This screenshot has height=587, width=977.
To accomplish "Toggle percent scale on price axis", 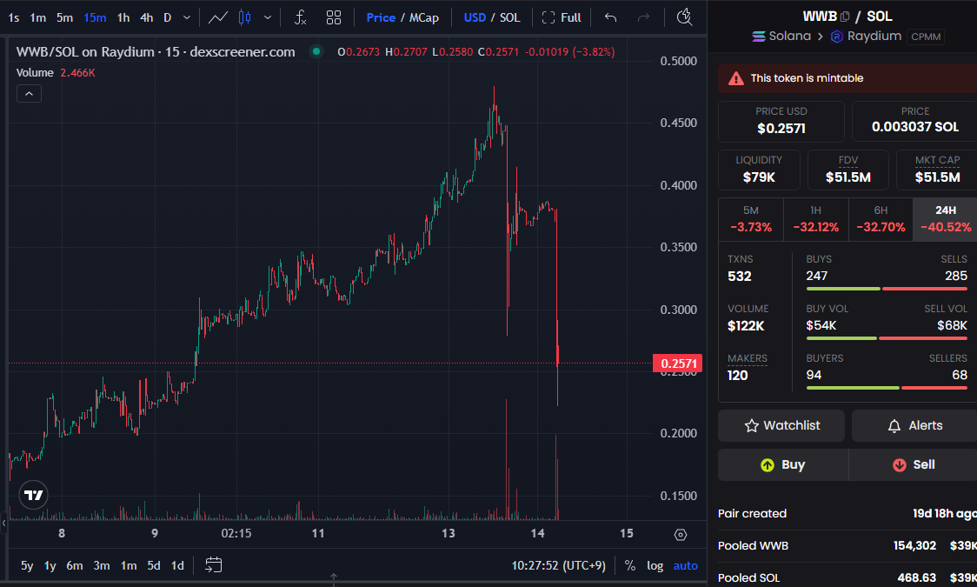I will pos(630,566).
